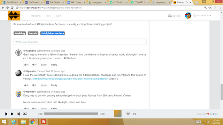Open the zoom magnifier in address bar
The width and height of the screenshot is (223, 125).
pos(205,8)
